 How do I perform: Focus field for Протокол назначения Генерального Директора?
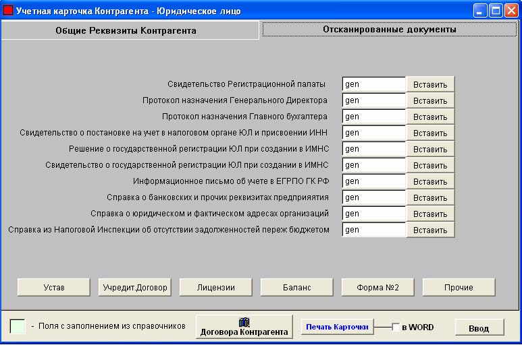pyautogui.click(x=374, y=100)
